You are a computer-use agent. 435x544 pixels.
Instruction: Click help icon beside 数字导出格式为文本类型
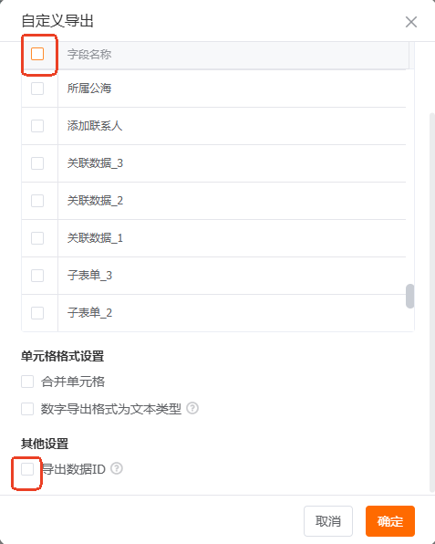click(192, 408)
